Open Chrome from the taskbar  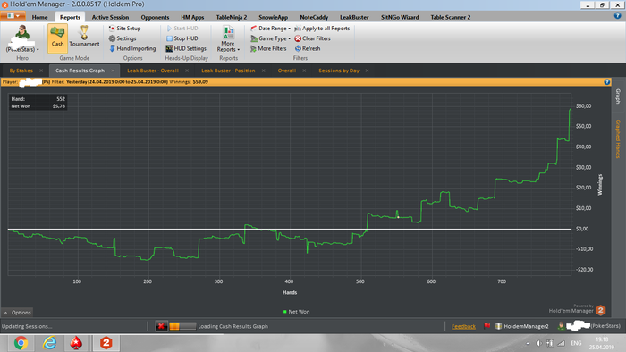point(21,343)
